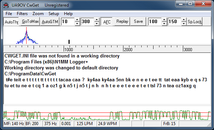Click the upper red threshold line
214x130 pixels.
(107, 113)
